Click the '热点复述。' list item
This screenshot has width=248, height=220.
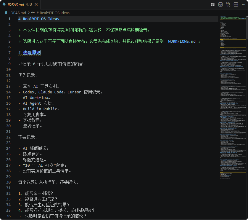33,154
